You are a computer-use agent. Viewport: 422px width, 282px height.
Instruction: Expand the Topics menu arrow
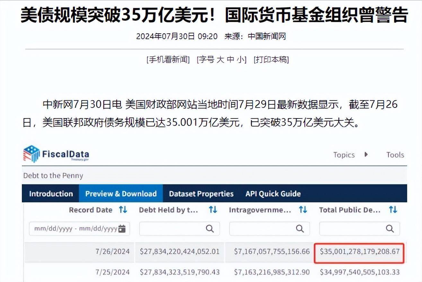pyautogui.click(x=366, y=154)
